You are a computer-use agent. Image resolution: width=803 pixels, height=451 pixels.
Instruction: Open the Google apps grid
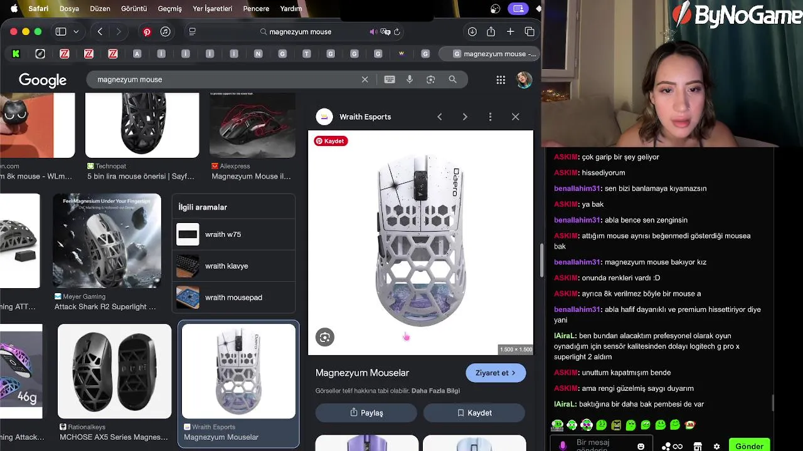coord(501,80)
